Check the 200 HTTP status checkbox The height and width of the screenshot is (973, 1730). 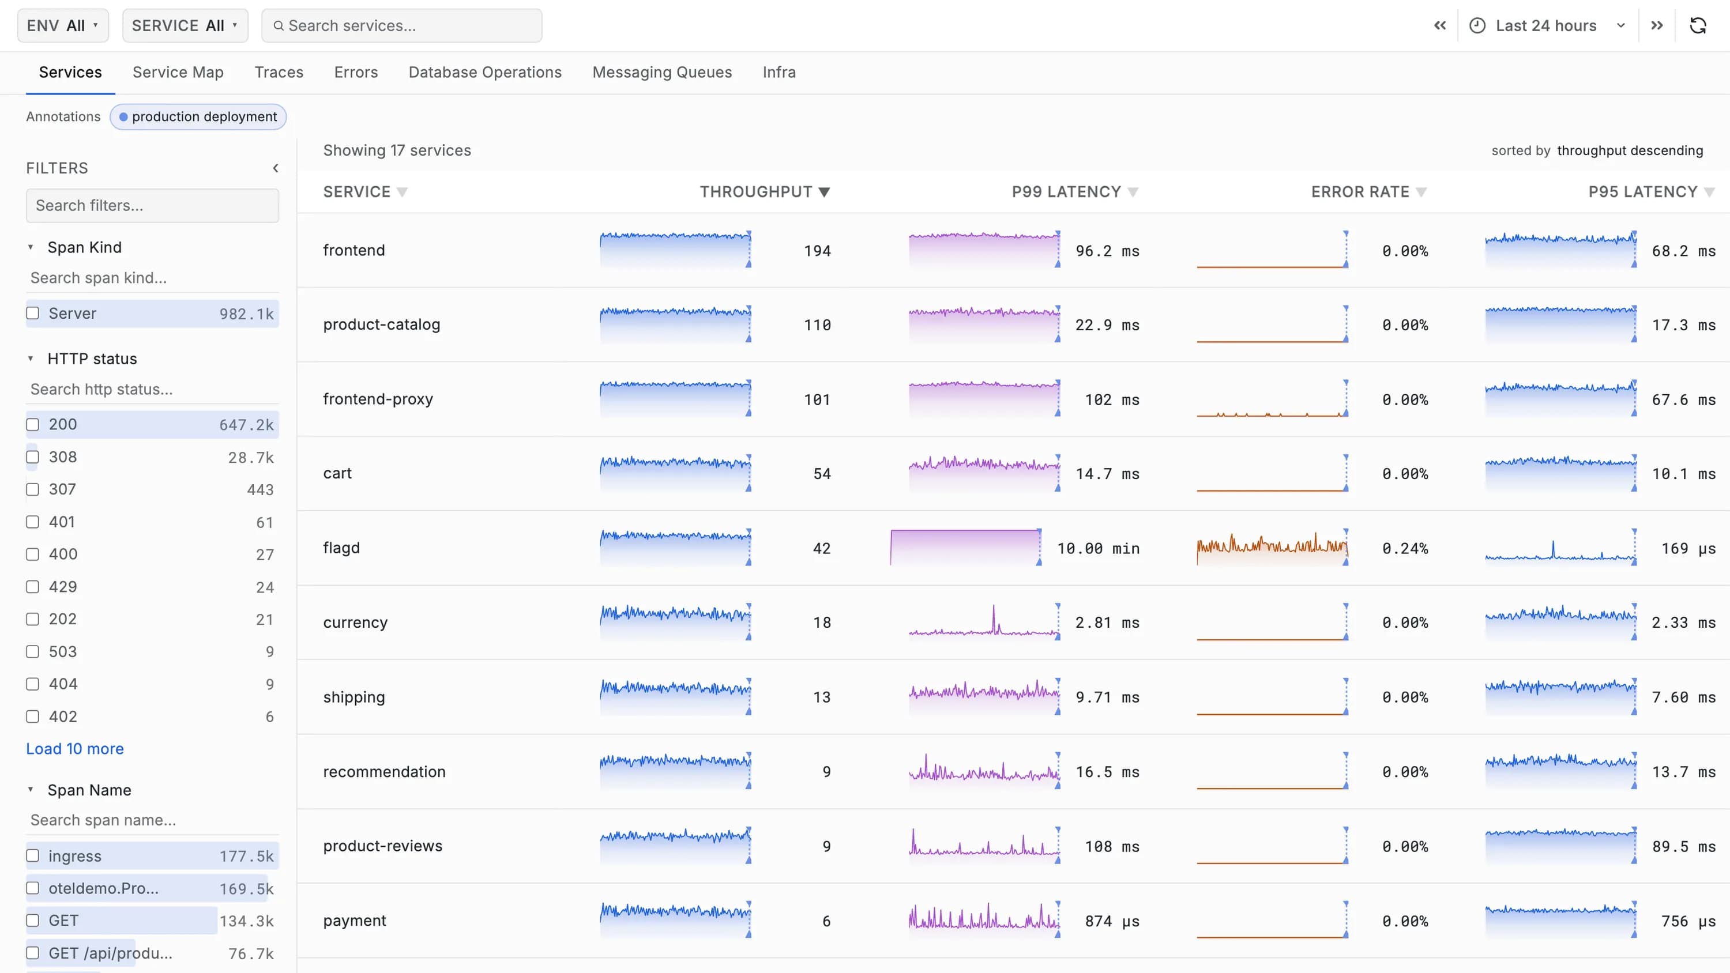pos(33,424)
